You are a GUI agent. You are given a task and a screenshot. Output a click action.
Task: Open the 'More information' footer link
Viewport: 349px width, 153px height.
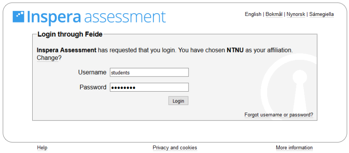click(x=294, y=148)
